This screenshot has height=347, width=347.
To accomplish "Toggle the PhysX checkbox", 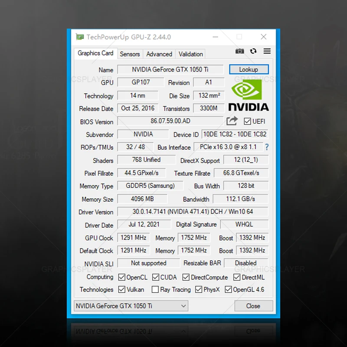I will (x=199, y=289).
